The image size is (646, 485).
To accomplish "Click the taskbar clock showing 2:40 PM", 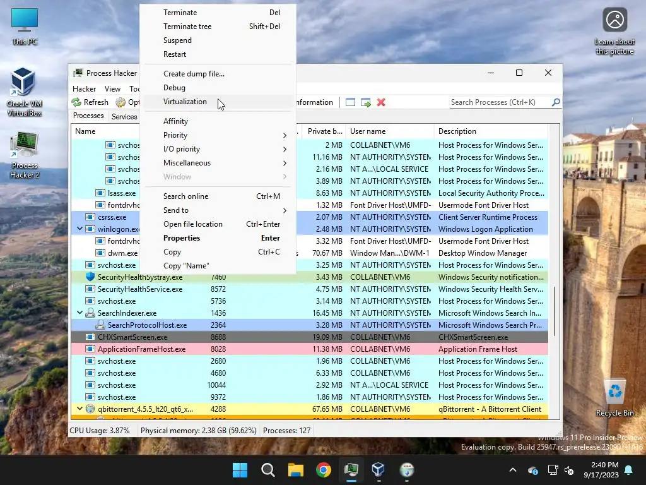I will point(601,470).
